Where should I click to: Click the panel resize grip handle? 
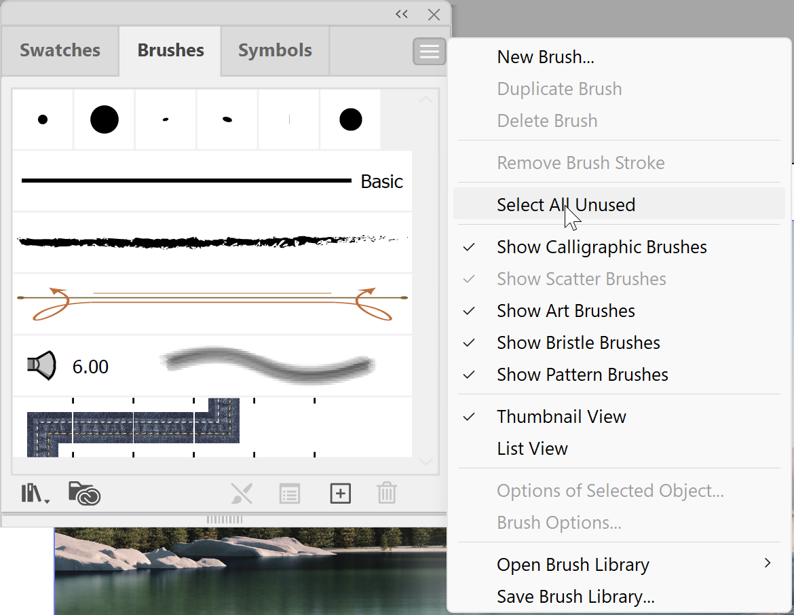225,519
